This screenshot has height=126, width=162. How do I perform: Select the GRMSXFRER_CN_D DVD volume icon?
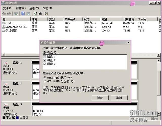coord(4,26)
